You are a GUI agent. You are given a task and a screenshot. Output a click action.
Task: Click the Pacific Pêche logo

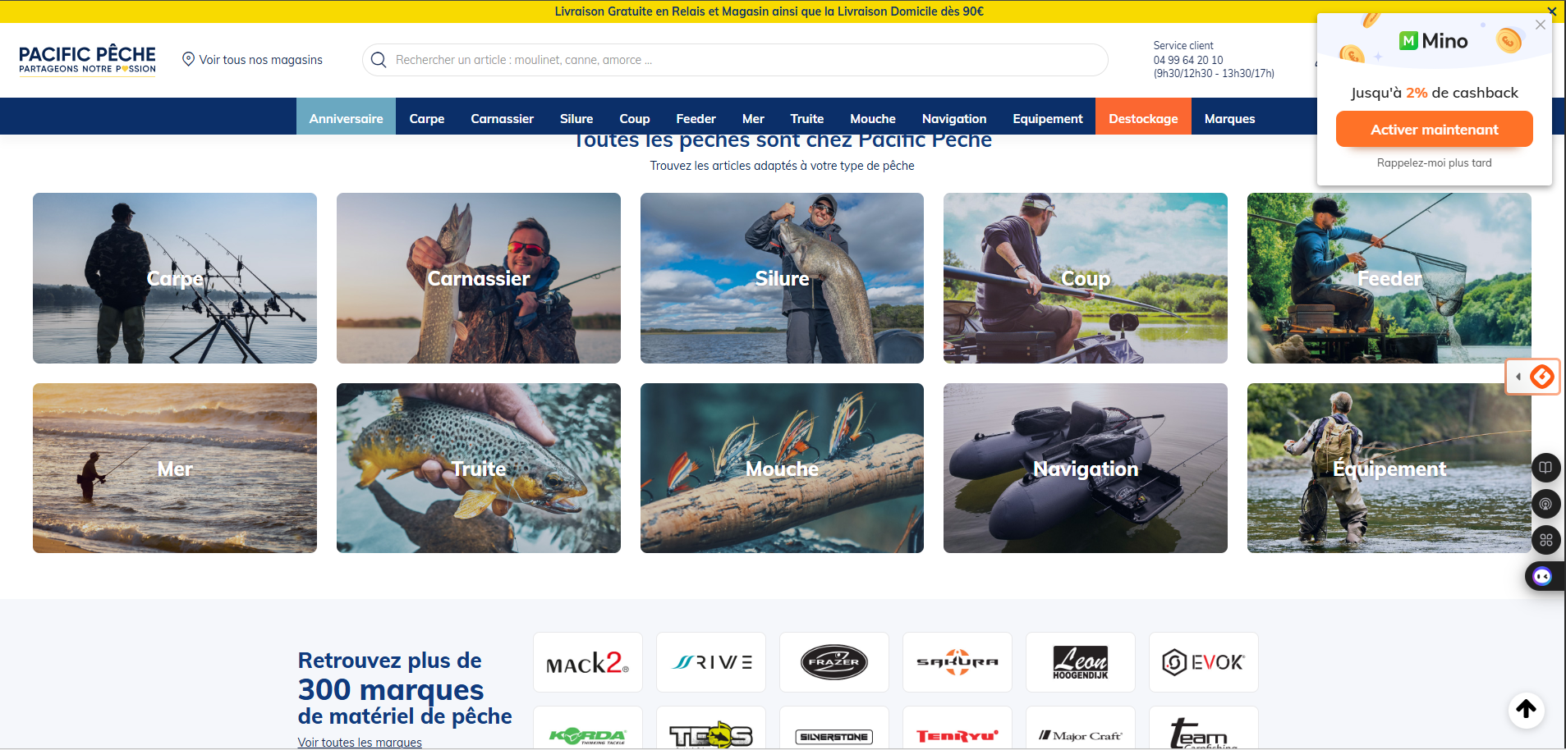(x=87, y=59)
